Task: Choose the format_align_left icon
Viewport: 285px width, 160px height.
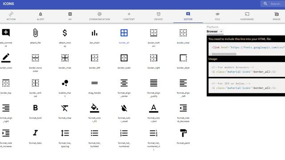Action: click(183, 83)
